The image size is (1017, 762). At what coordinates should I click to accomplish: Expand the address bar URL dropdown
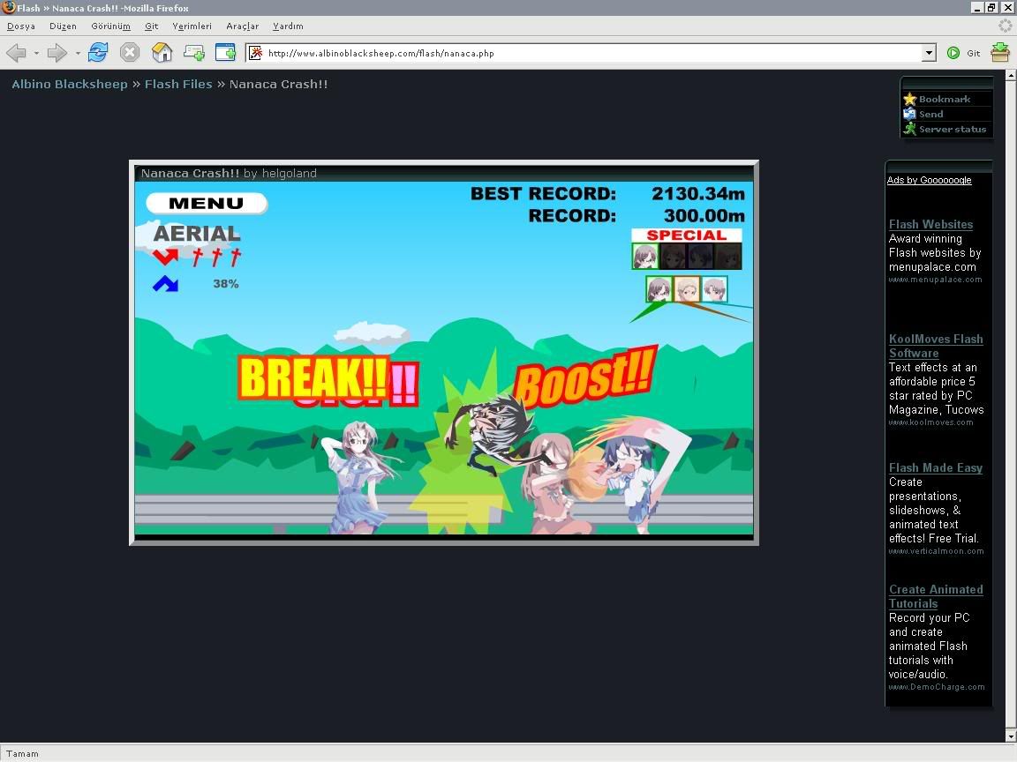(x=929, y=53)
